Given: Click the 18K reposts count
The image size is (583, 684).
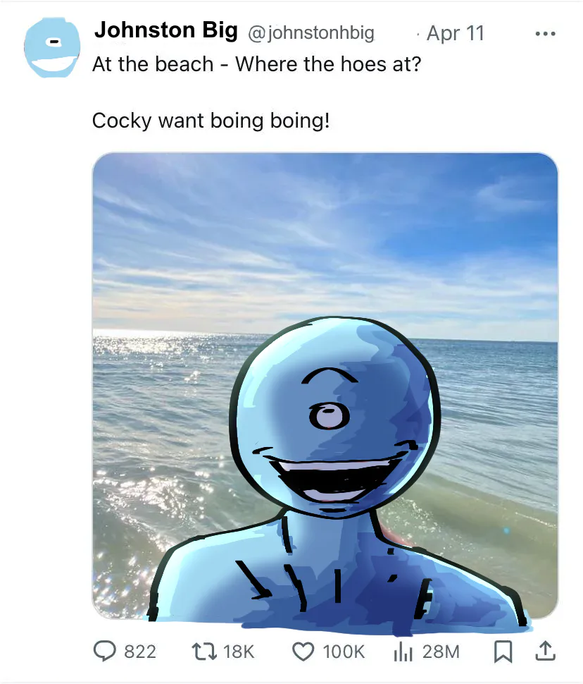Looking at the screenshot, I should pos(239,652).
